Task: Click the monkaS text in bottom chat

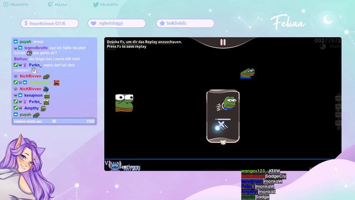Action: tap(267, 192)
